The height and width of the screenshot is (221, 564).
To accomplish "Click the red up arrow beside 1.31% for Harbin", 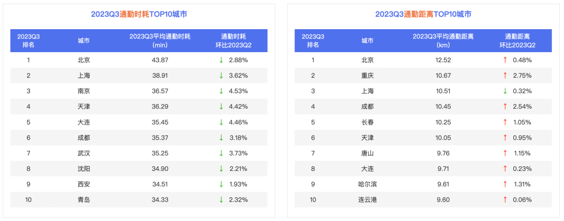I will pos(505,184).
